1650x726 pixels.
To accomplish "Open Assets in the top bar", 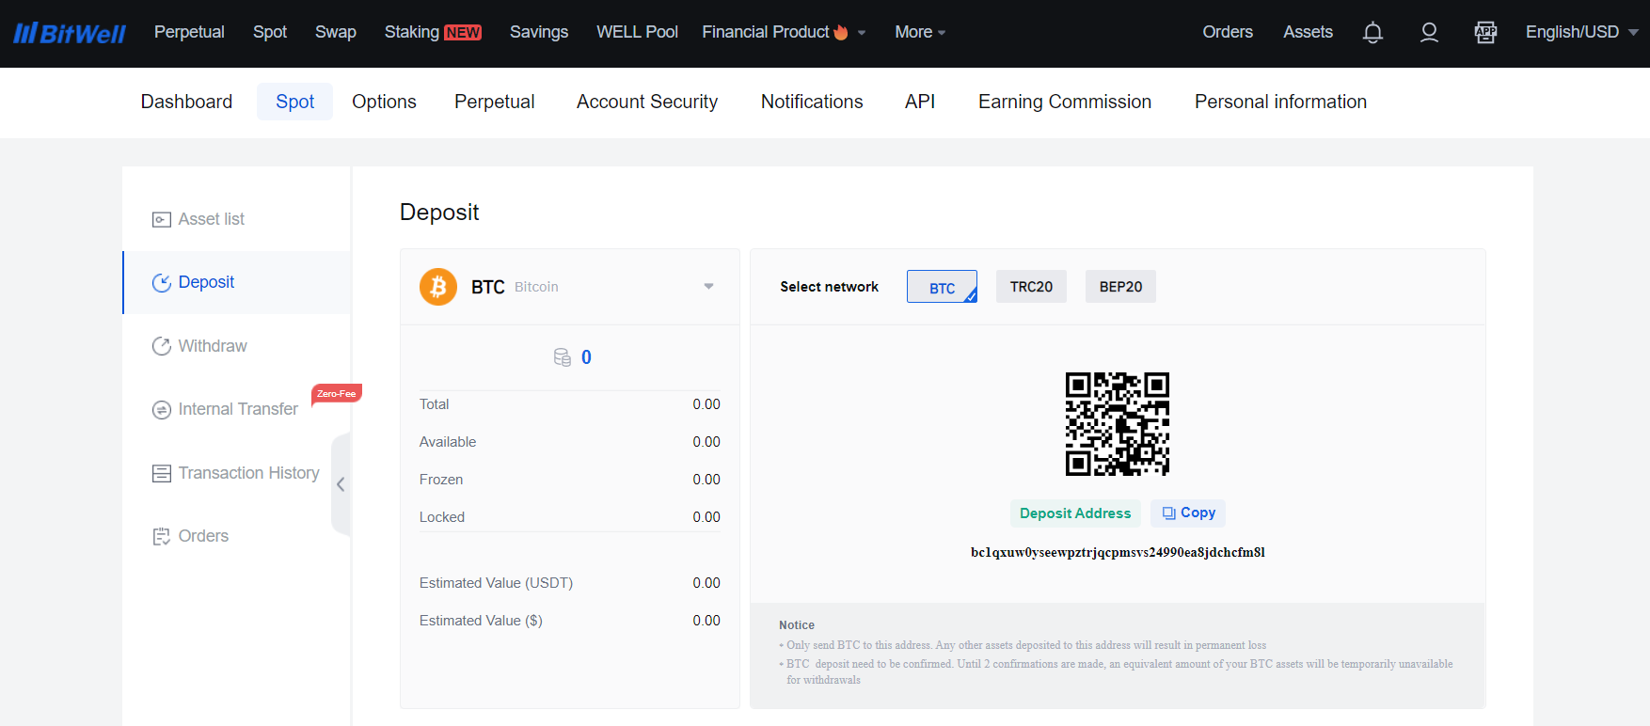I will (x=1308, y=32).
